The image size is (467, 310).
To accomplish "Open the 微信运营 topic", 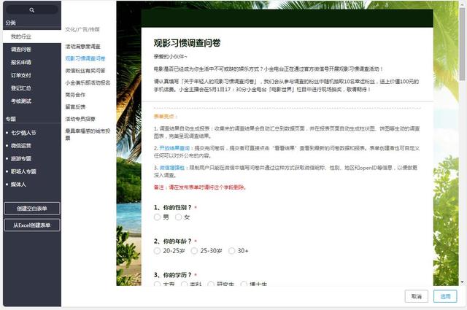I will (21, 146).
